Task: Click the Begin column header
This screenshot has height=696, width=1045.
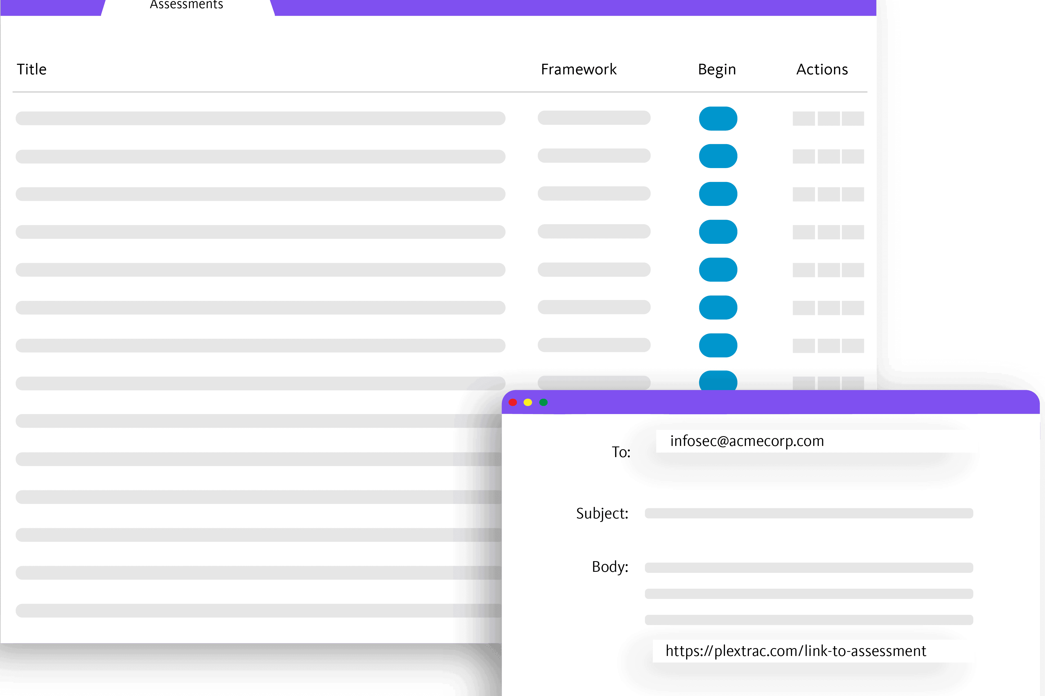Action: pyautogui.click(x=717, y=70)
